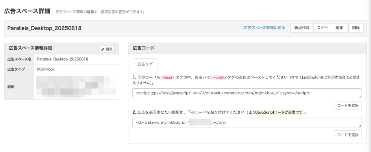
Task: Click the pencil 編集 button in 広告スペース情報詳細
Action: [107, 49]
